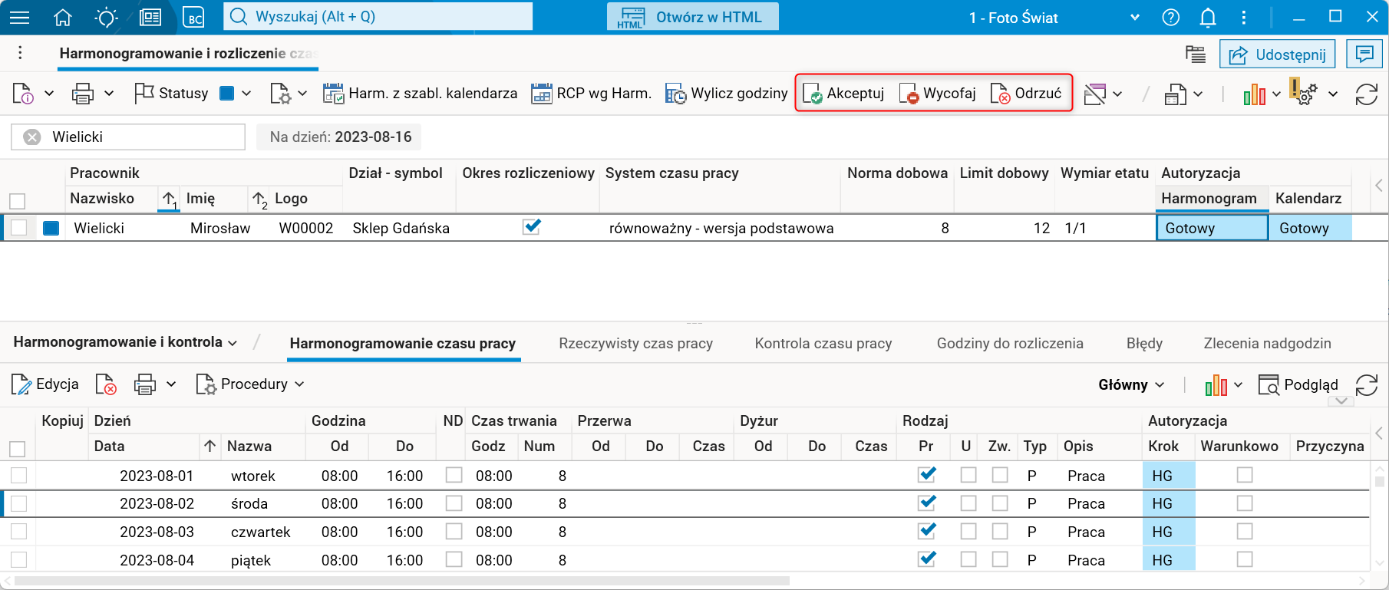Click the Wyszukaj search field

pos(378,16)
